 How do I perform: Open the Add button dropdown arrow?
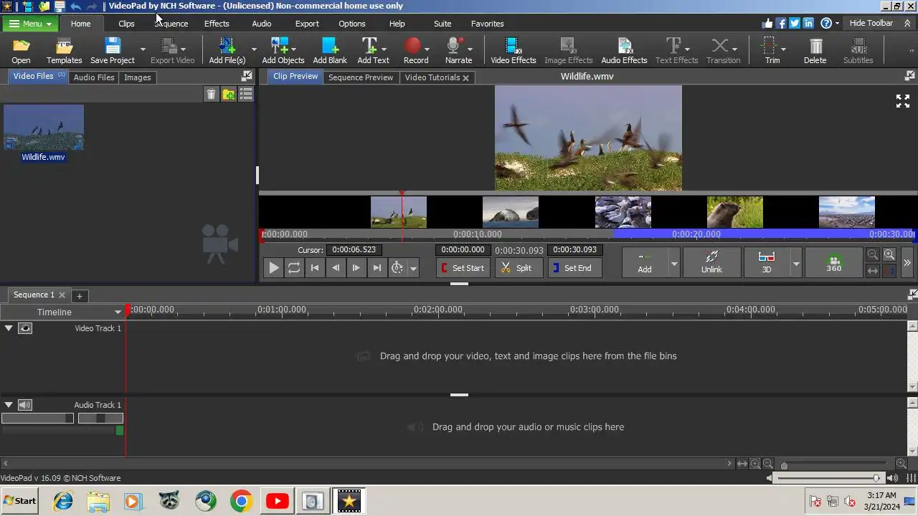point(673,264)
